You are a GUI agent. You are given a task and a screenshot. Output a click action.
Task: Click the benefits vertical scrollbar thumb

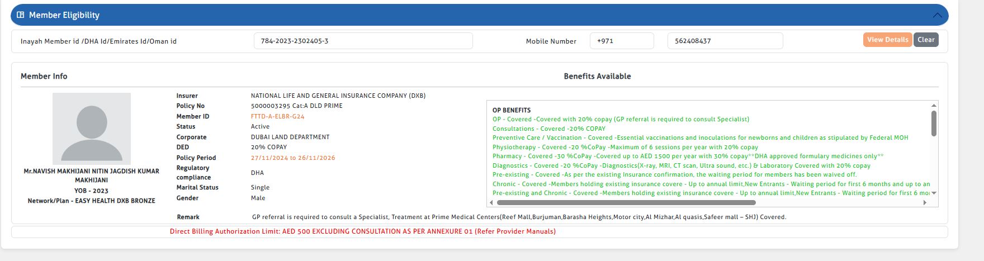(934, 123)
